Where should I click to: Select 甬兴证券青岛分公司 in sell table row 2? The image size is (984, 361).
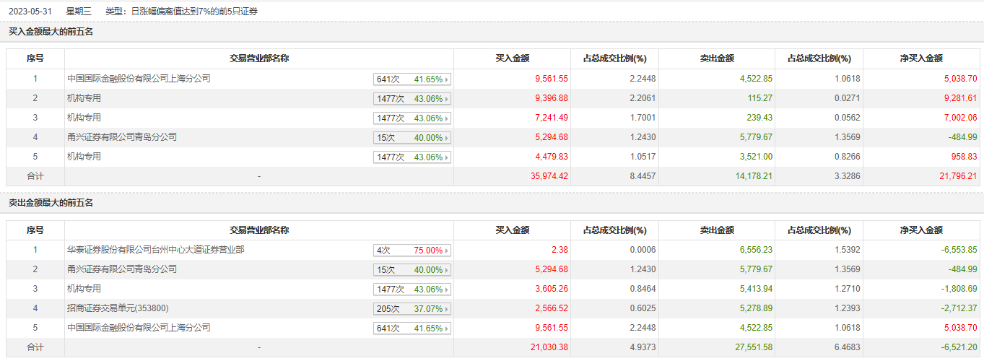[121, 269]
